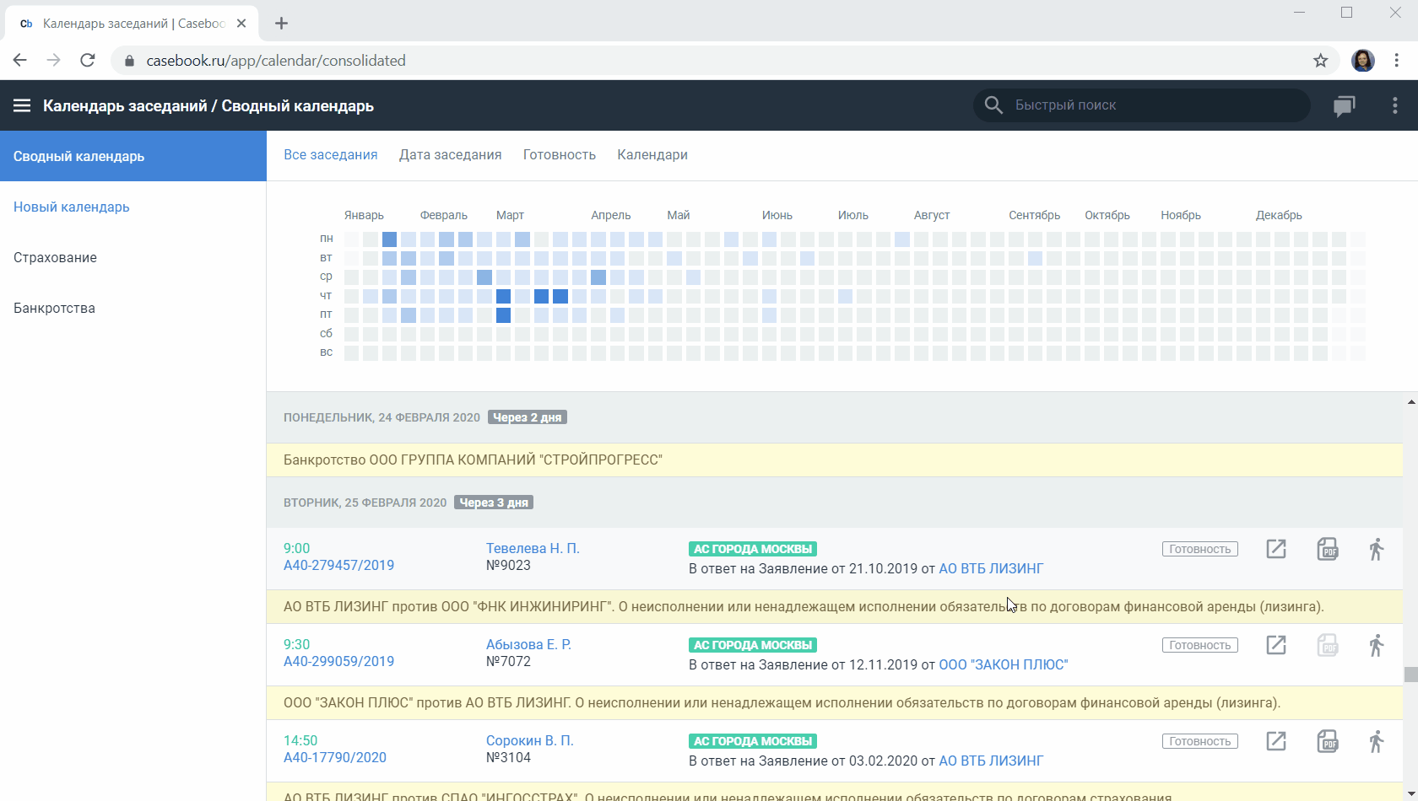The image size is (1418, 801).
Task: Click walking person icon for A40-17790/2020
Action: [1377, 741]
